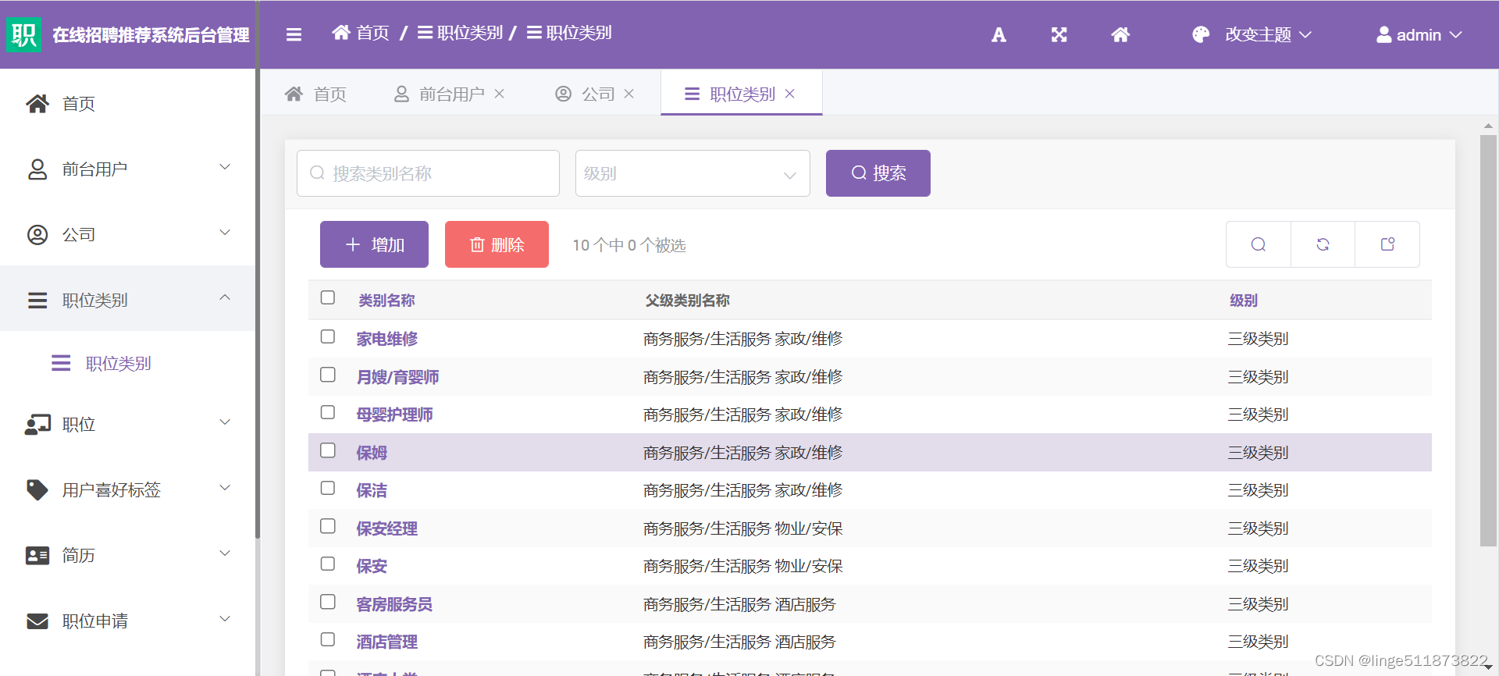Click the palette theme icon
This screenshot has width=1499, height=676.
[x=1201, y=34]
